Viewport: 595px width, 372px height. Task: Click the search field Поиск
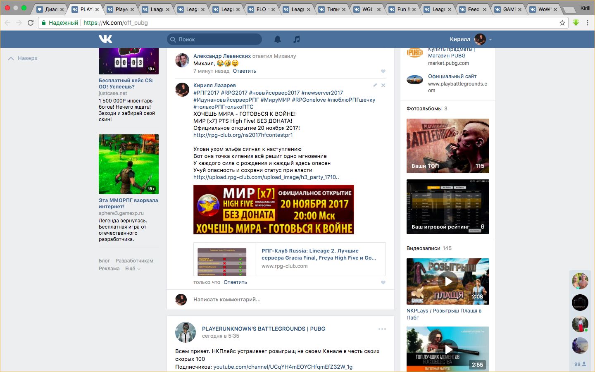[x=214, y=39]
